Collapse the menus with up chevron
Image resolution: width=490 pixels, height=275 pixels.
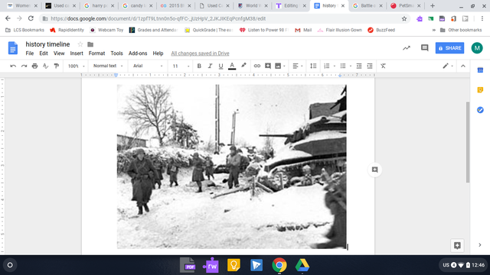462,66
